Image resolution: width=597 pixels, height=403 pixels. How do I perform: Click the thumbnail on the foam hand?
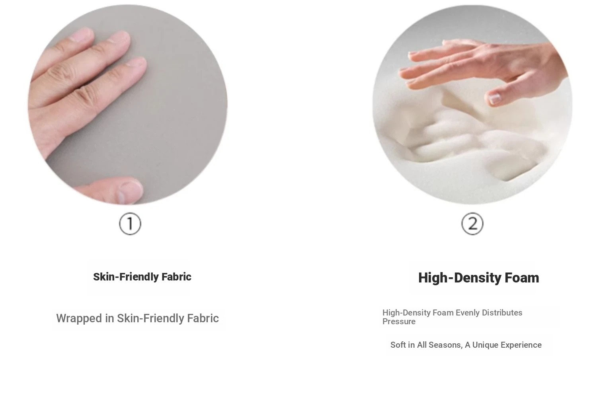494,99
